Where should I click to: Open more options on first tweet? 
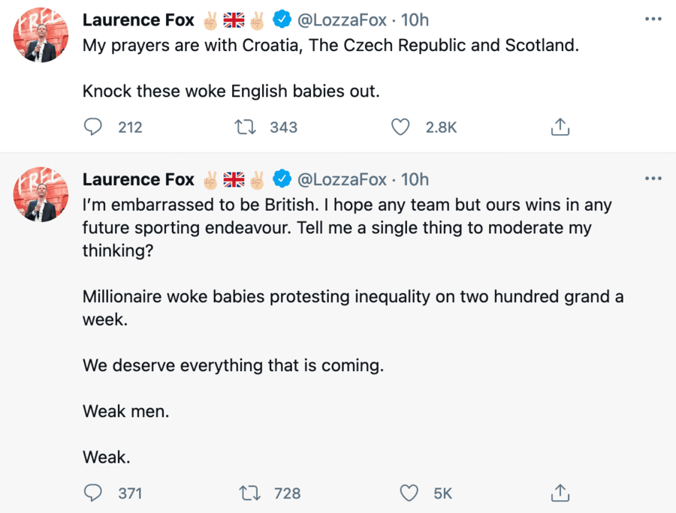click(653, 19)
